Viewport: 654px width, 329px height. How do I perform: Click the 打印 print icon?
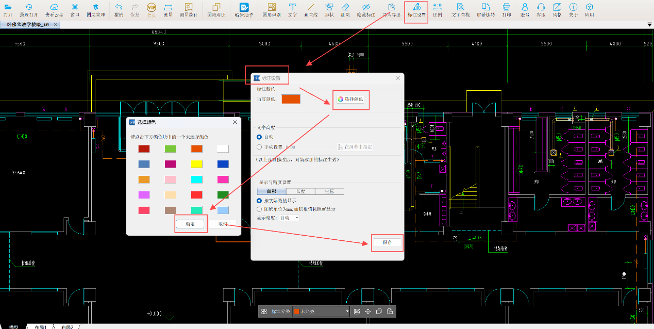507,9
